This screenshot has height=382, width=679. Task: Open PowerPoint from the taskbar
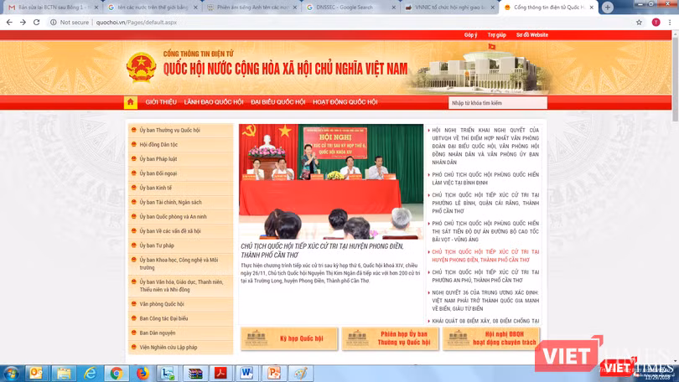[273, 374]
